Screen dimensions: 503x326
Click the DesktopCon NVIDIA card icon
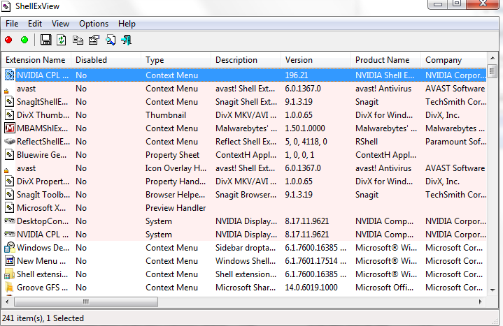(10, 221)
